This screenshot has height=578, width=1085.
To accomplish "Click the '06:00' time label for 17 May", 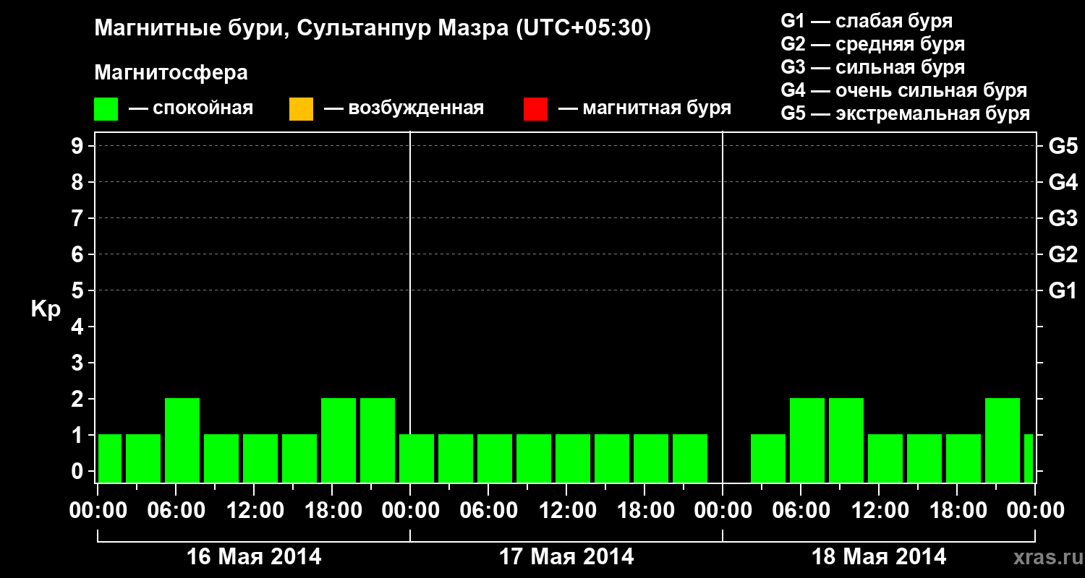I will click(488, 510).
